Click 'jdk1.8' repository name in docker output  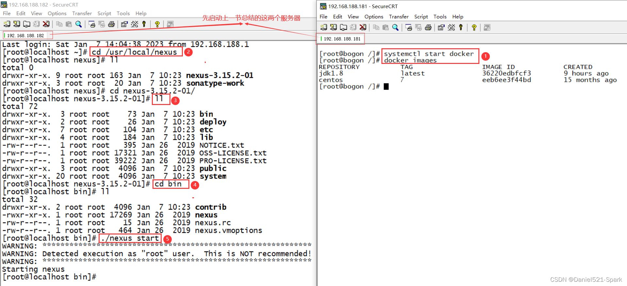tap(331, 73)
